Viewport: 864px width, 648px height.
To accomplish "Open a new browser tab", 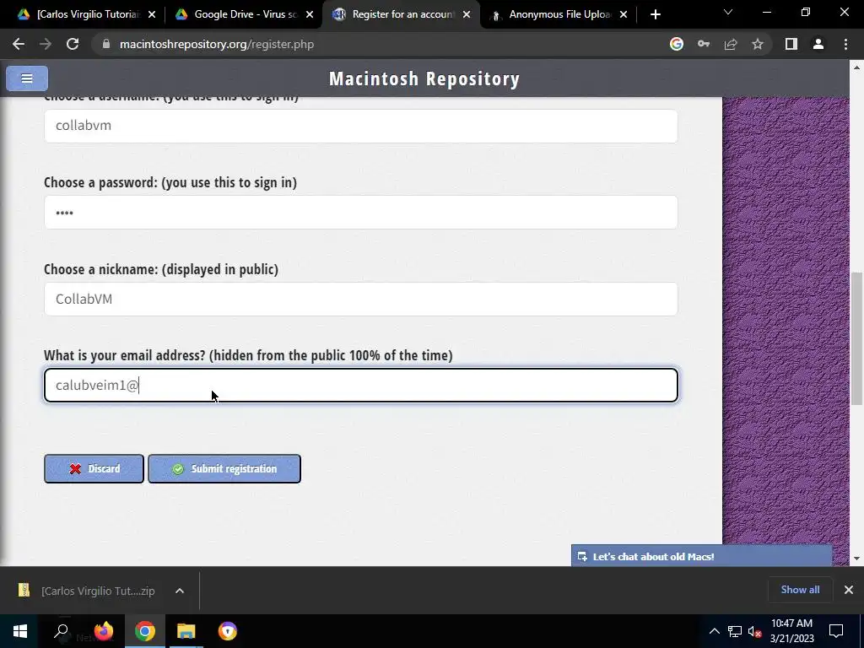I will (x=655, y=14).
